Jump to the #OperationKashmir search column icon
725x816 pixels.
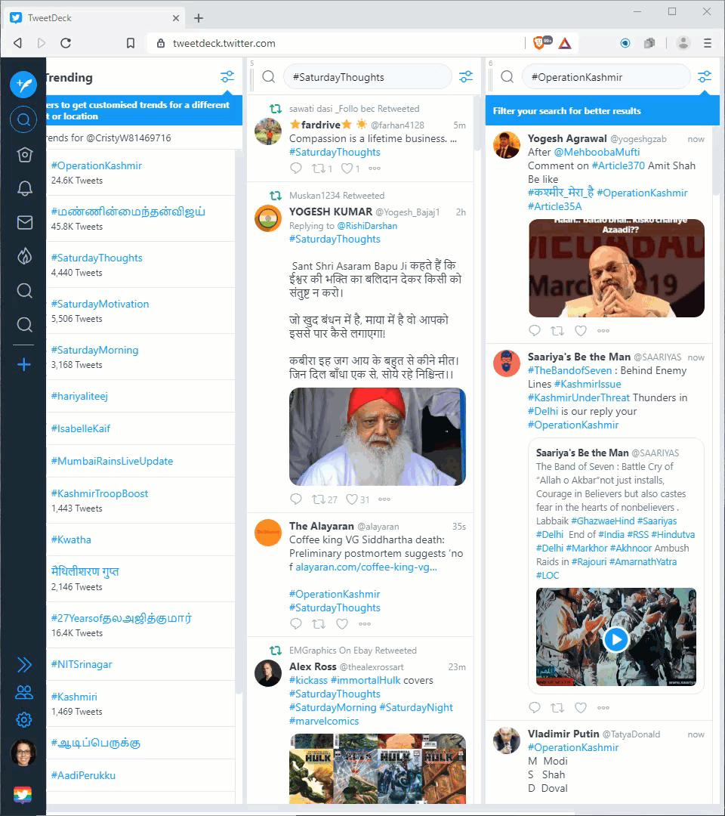point(24,325)
